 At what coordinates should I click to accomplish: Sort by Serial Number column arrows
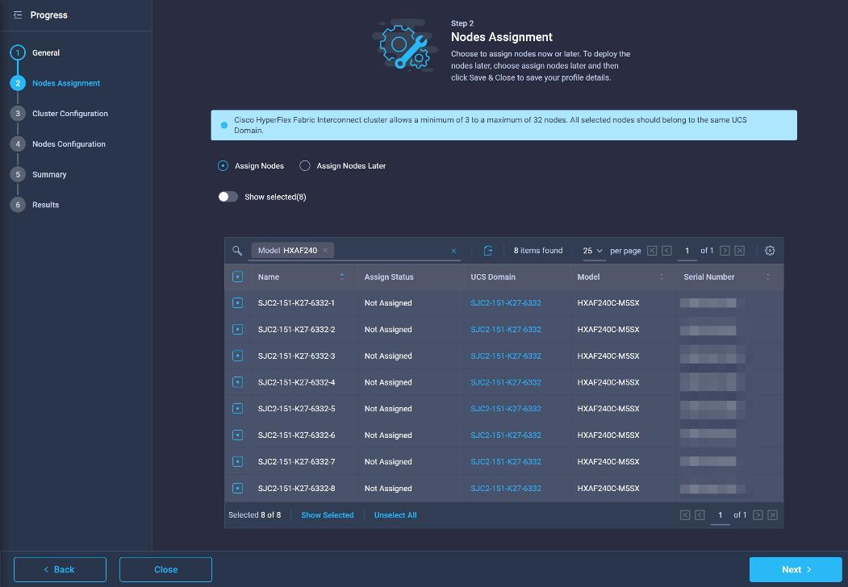[767, 277]
